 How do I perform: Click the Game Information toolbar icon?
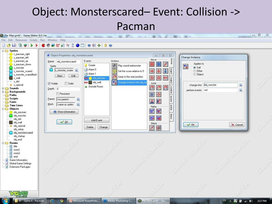point(89,45)
